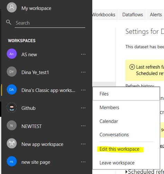Open more options for Dina Ye_test1
Image resolution: width=164 pixels, height=174 pixels.
pyautogui.click(x=83, y=72)
